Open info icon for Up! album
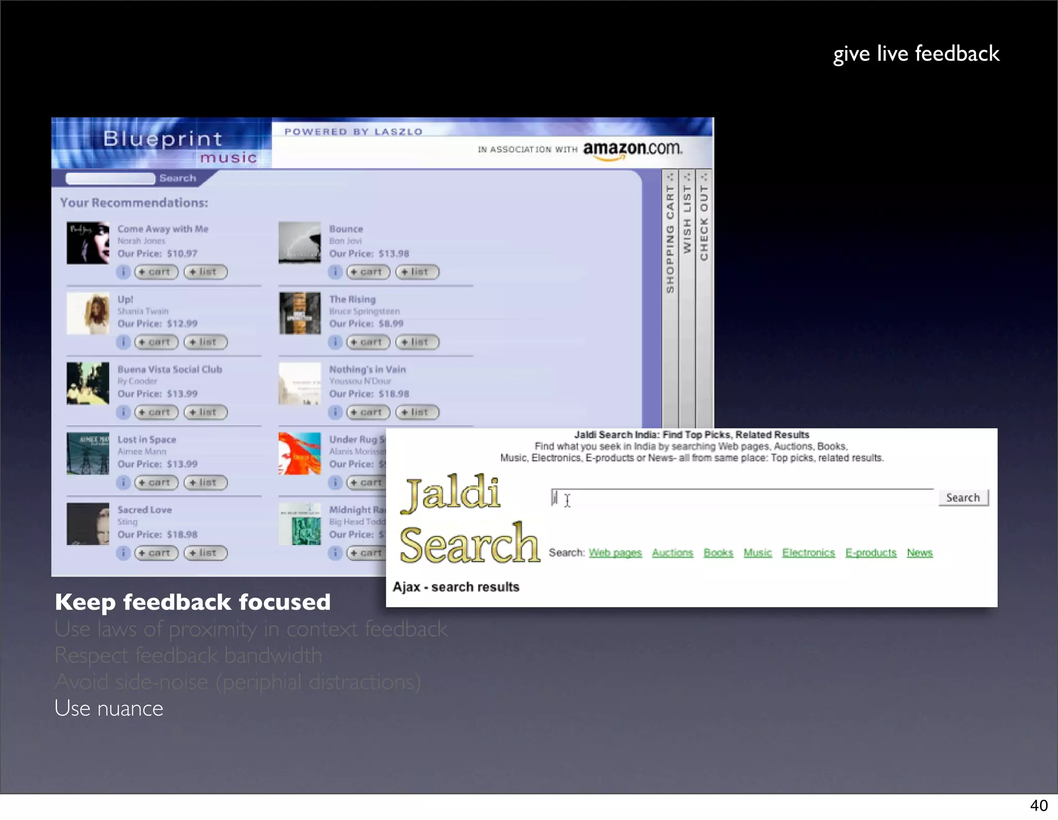1058x820 pixels. click(123, 342)
